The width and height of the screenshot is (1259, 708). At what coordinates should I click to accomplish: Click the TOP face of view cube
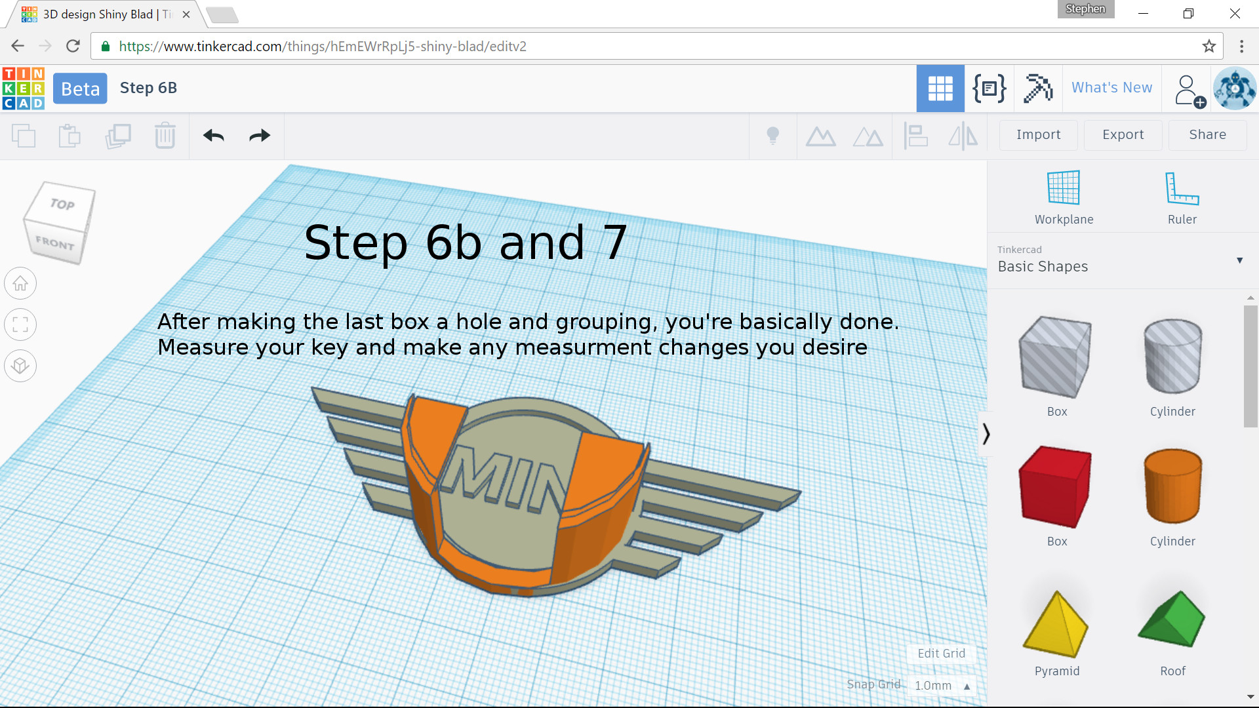point(62,204)
